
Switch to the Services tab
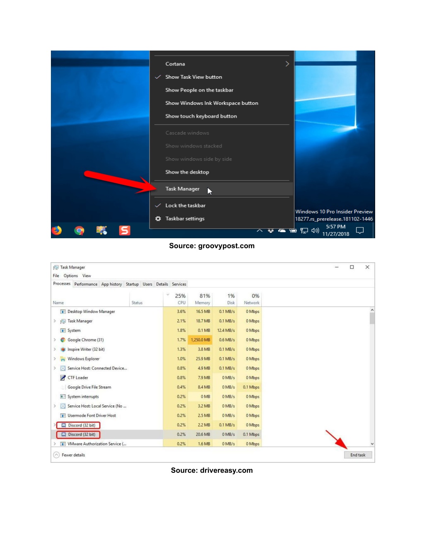[179, 284]
